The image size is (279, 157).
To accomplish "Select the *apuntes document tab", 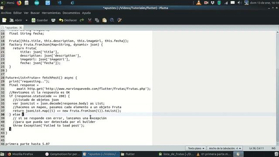I will pyautogui.click(x=11, y=27).
